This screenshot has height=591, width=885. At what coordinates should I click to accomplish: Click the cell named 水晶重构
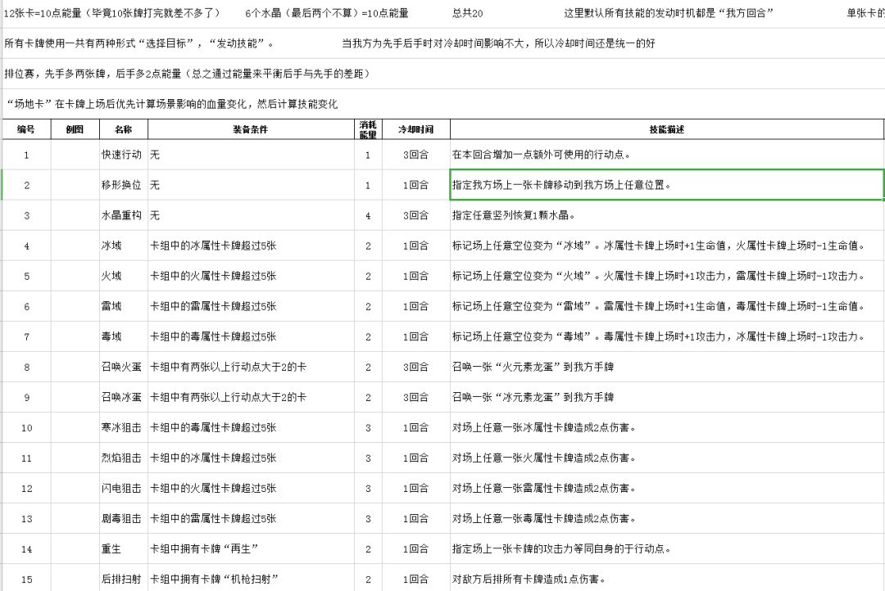(x=123, y=215)
